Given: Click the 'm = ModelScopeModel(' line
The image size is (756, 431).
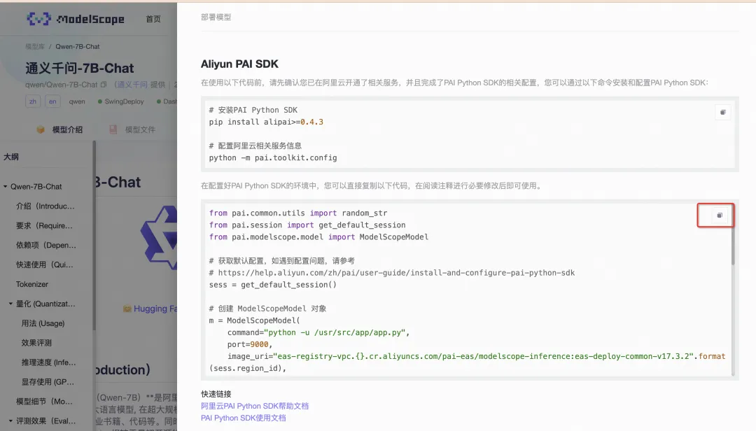Looking at the screenshot, I should pos(255,320).
